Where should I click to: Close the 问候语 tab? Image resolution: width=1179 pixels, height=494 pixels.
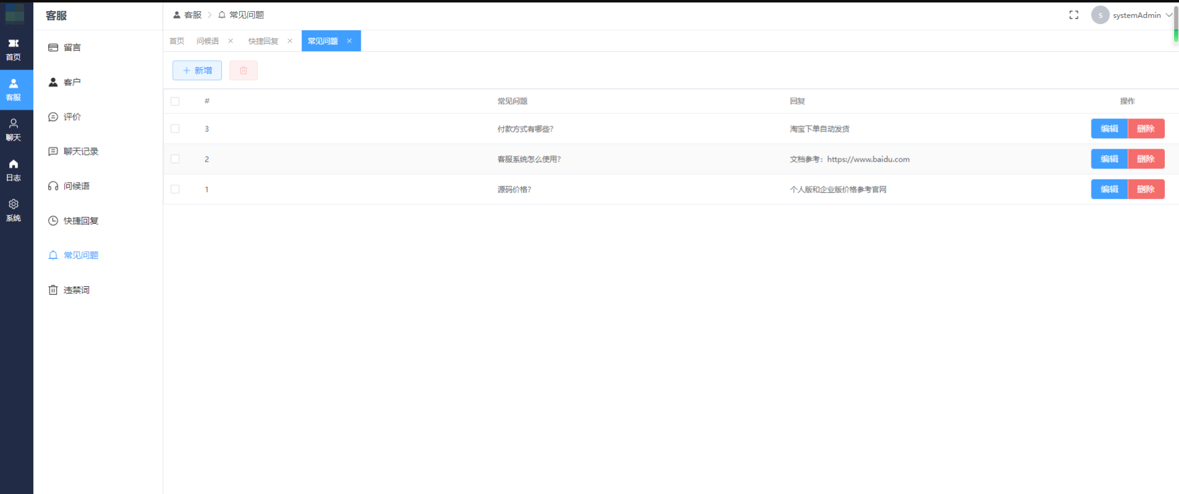coord(231,41)
